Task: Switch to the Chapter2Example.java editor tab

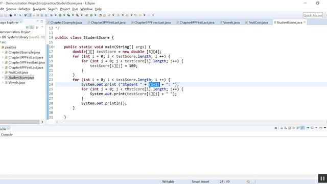Action: 64,22
